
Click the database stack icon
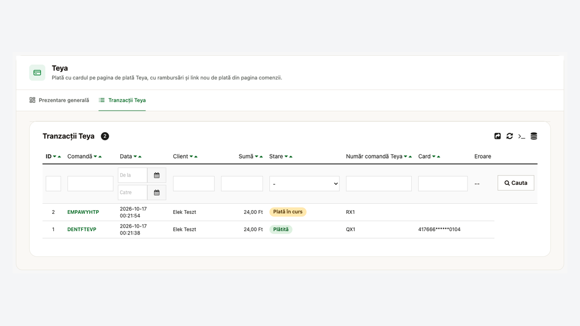point(534,136)
